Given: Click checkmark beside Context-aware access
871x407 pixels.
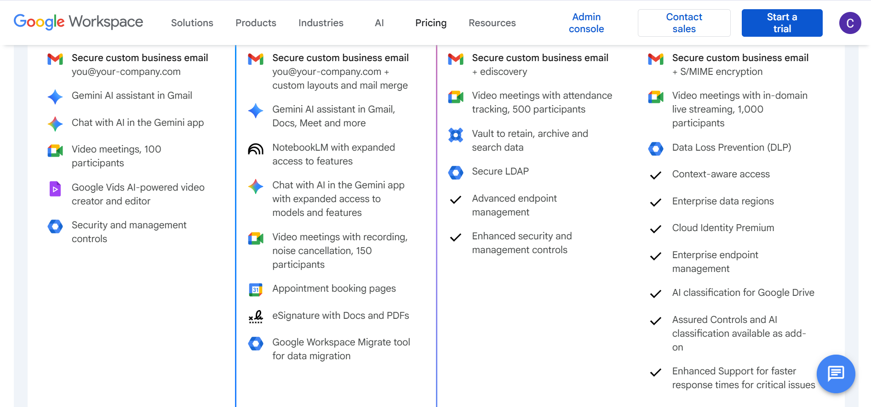Looking at the screenshot, I should (656, 175).
